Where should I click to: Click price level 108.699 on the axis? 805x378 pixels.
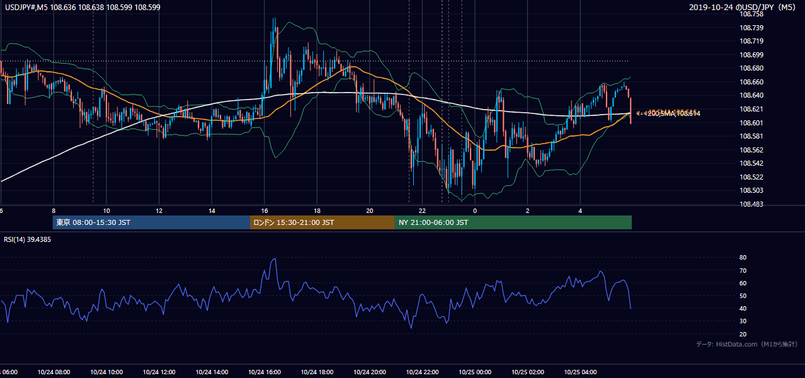[x=751, y=55]
